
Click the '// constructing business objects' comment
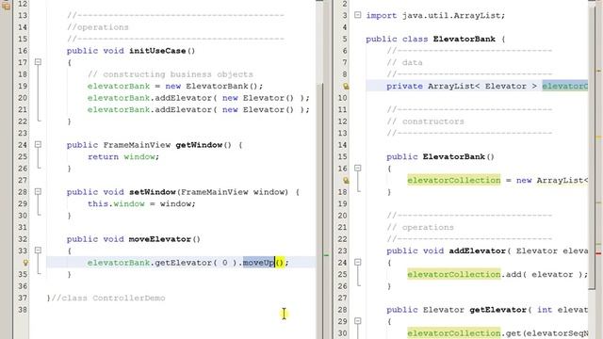[171, 74]
